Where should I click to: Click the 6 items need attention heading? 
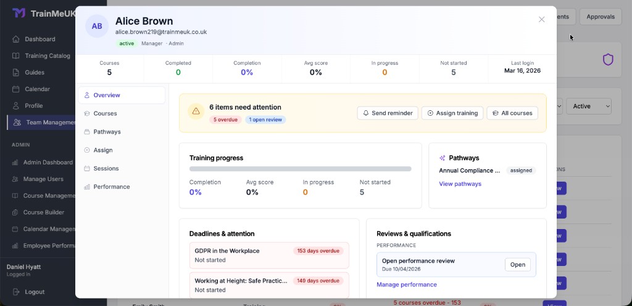click(x=245, y=107)
